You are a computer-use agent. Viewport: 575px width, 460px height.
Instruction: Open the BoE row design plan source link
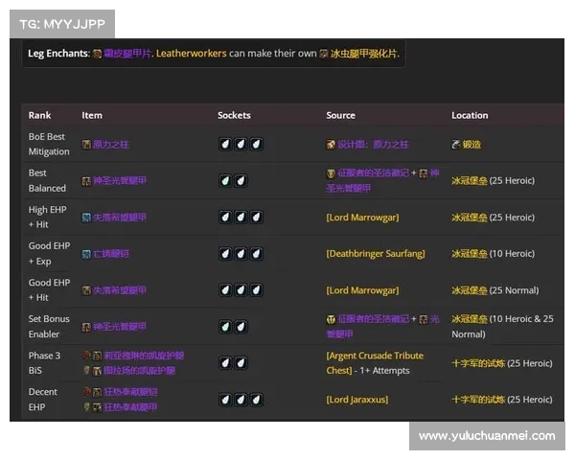[373, 145]
